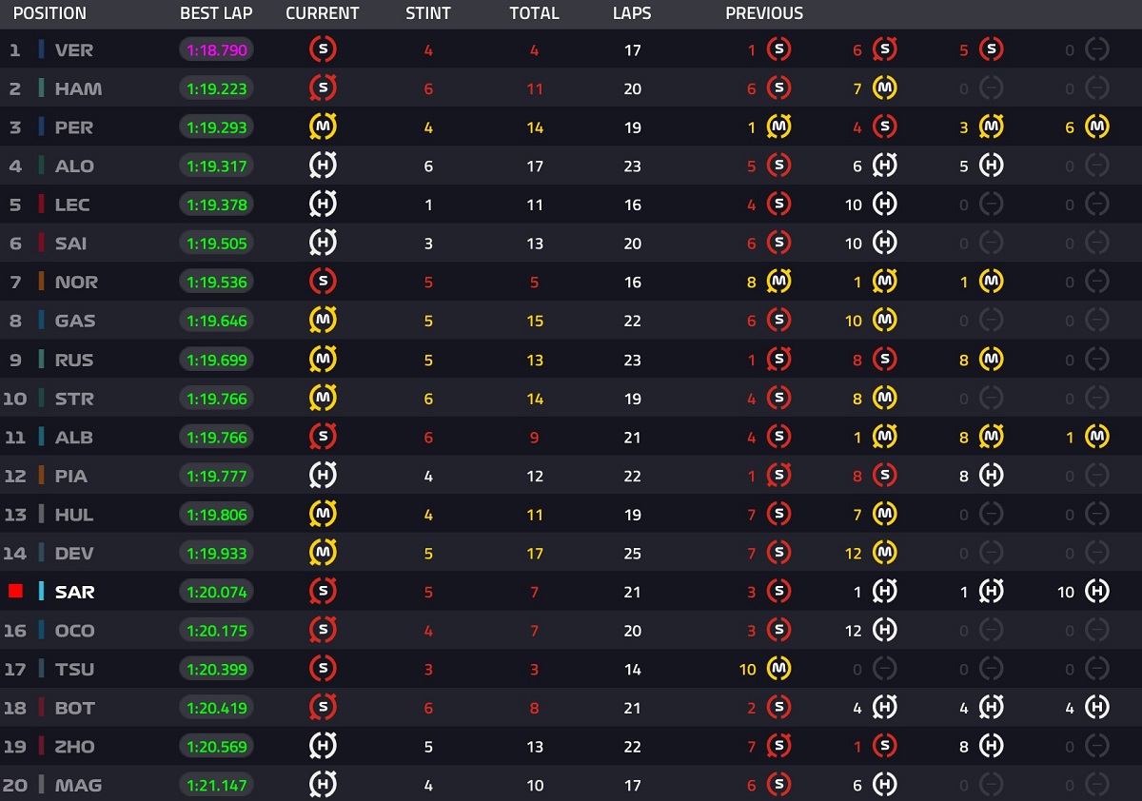The width and height of the screenshot is (1142, 801).
Task: Click MAG's 1:21.147 best lap time
Action: point(217,785)
